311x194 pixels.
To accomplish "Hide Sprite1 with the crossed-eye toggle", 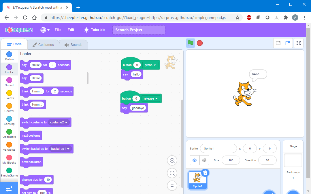I will point(204,160).
